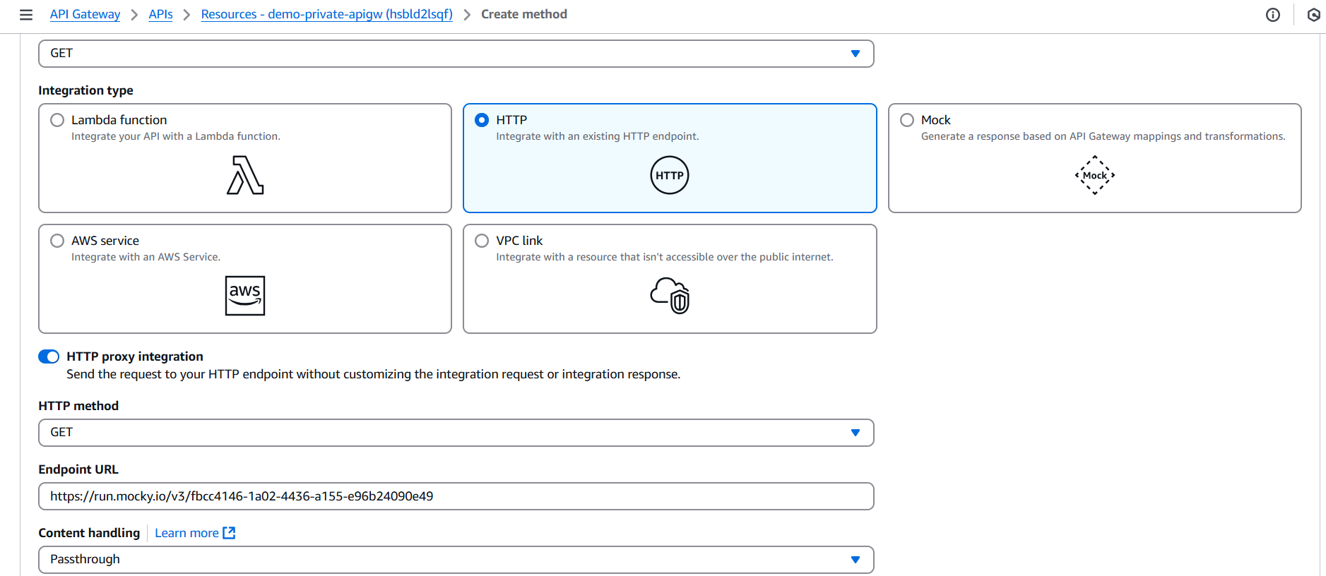
Task: Click the 'Send the request to your HTTP endpoint' description
Action: point(374,374)
